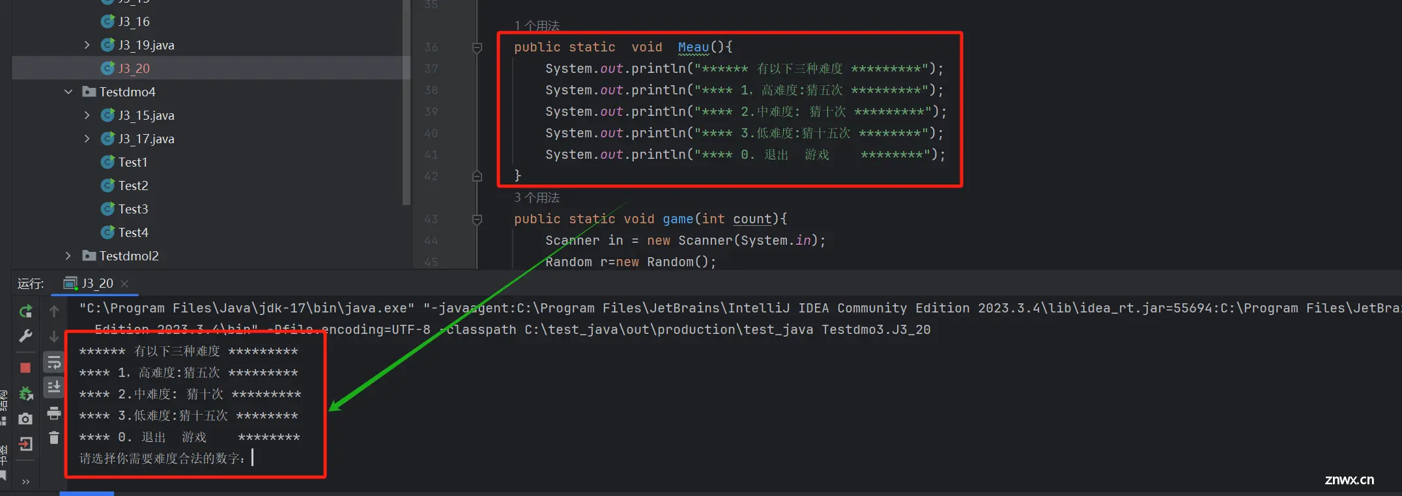Click fold end marker at line 42
The height and width of the screenshot is (496, 1402).
477,176
